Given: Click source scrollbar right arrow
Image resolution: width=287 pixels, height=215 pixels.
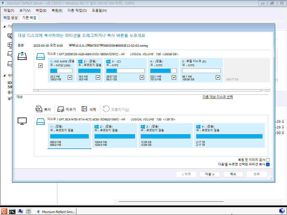Looking at the screenshot, I should click(268, 90).
